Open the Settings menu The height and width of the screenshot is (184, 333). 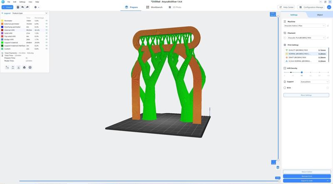coord(22,2)
